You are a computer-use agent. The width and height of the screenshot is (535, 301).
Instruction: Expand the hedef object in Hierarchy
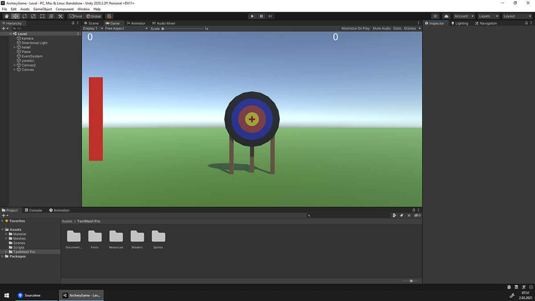coord(15,47)
